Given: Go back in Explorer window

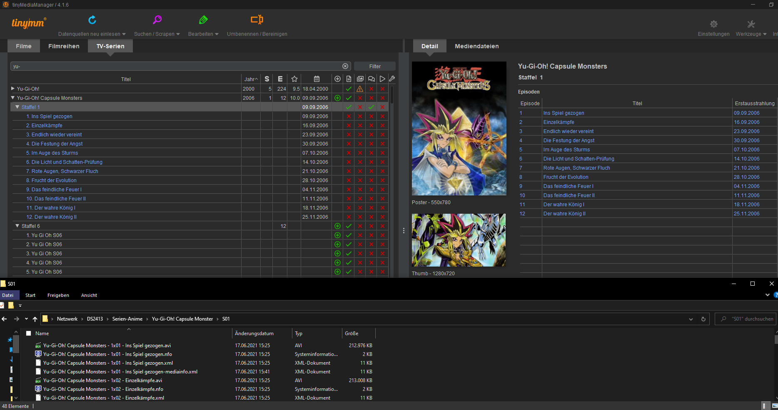Looking at the screenshot, I should tap(5, 319).
